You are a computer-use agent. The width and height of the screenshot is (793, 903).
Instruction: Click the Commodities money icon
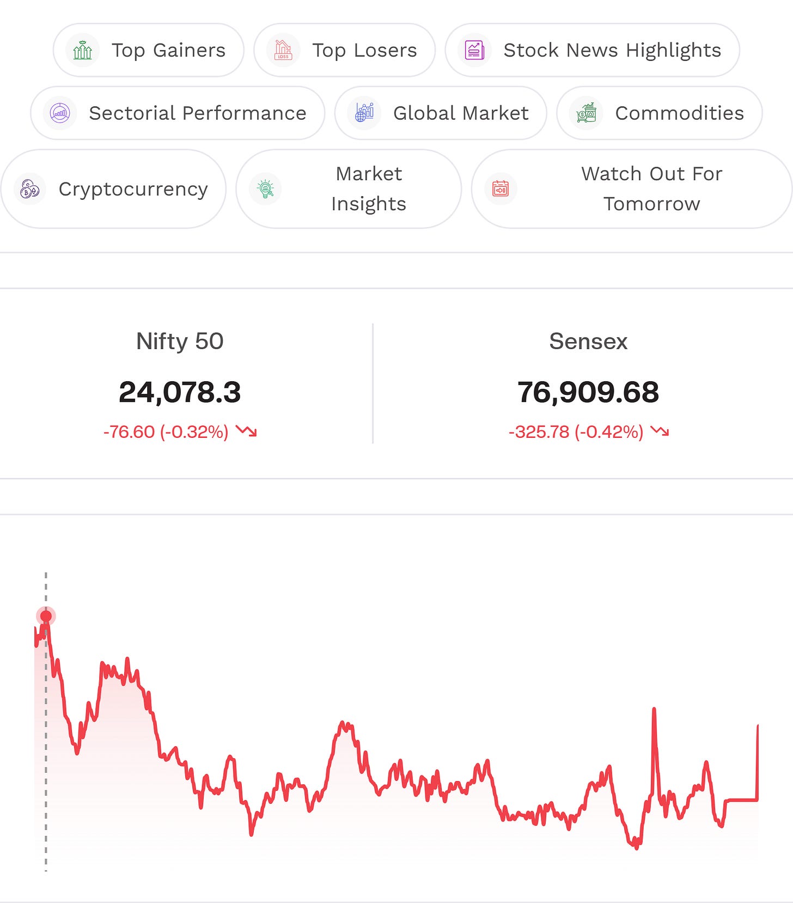click(x=586, y=113)
